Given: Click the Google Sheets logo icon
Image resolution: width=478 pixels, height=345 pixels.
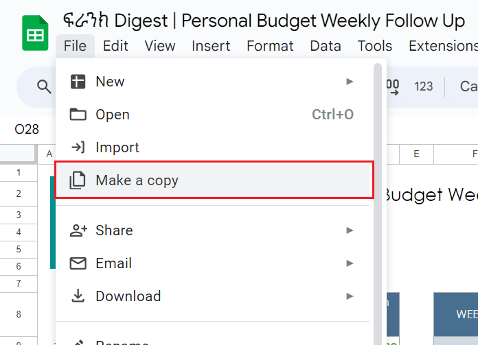Looking at the screenshot, I should tap(35, 33).
